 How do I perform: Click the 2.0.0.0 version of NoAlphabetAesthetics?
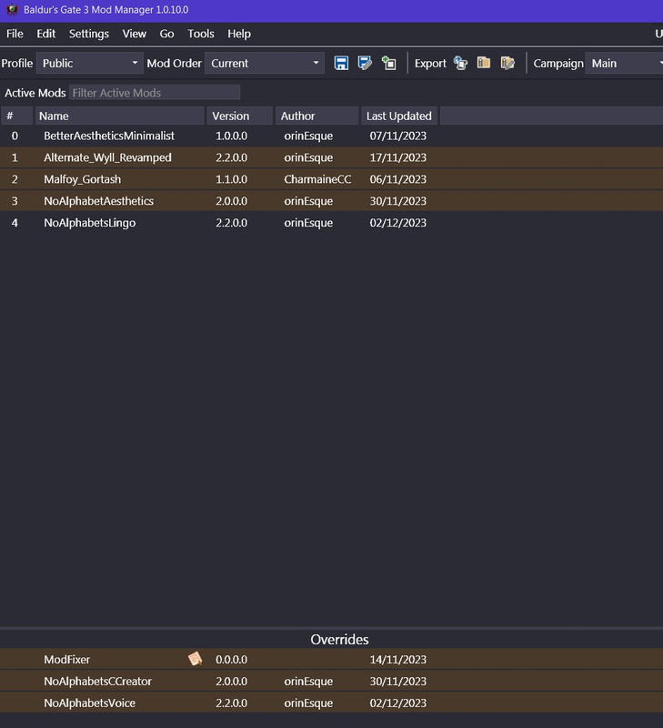pyautogui.click(x=231, y=201)
